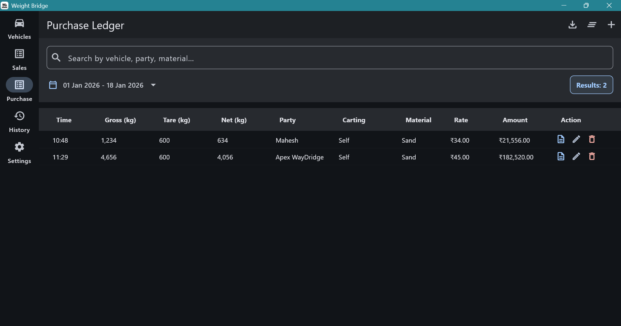The image size is (621, 326).
Task: Open Settings from the sidebar
Action: (x=19, y=153)
